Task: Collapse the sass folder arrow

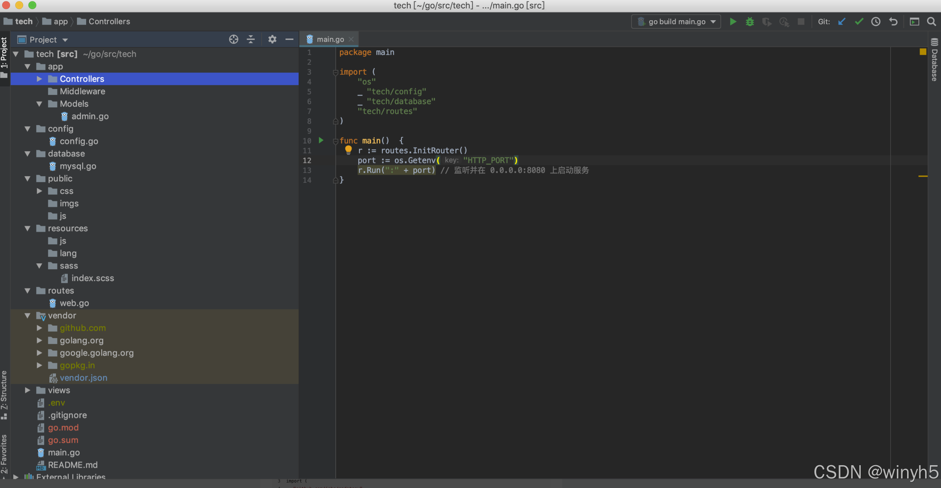Action: tap(39, 266)
